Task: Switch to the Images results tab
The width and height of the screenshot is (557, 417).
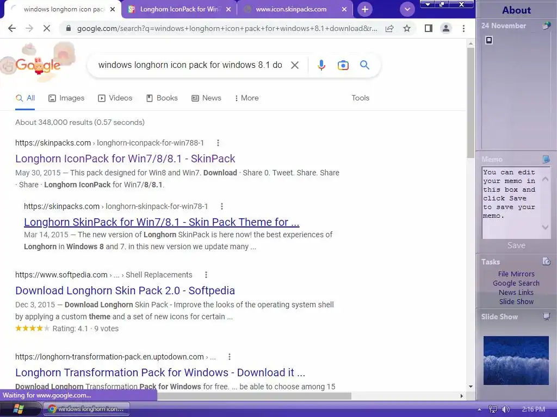Action: pyautogui.click(x=66, y=98)
